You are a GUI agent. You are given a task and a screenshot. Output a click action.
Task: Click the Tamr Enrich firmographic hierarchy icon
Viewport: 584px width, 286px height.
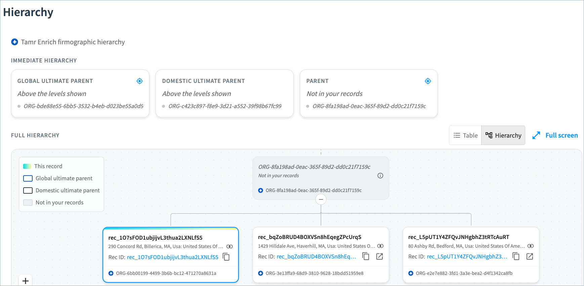14,42
